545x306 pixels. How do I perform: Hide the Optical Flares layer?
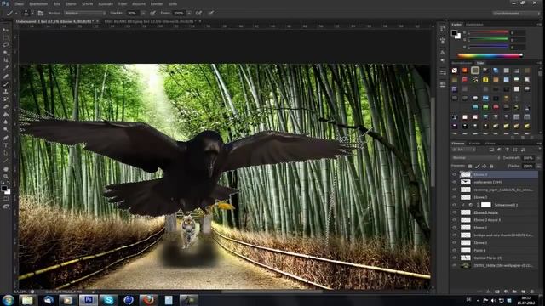pyautogui.click(x=454, y=258)
